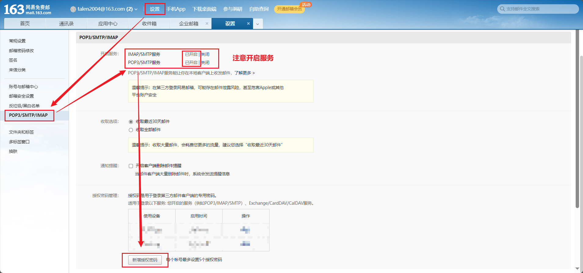
Task: Click the account avatar icon
Action: click(x=73, y=9)
